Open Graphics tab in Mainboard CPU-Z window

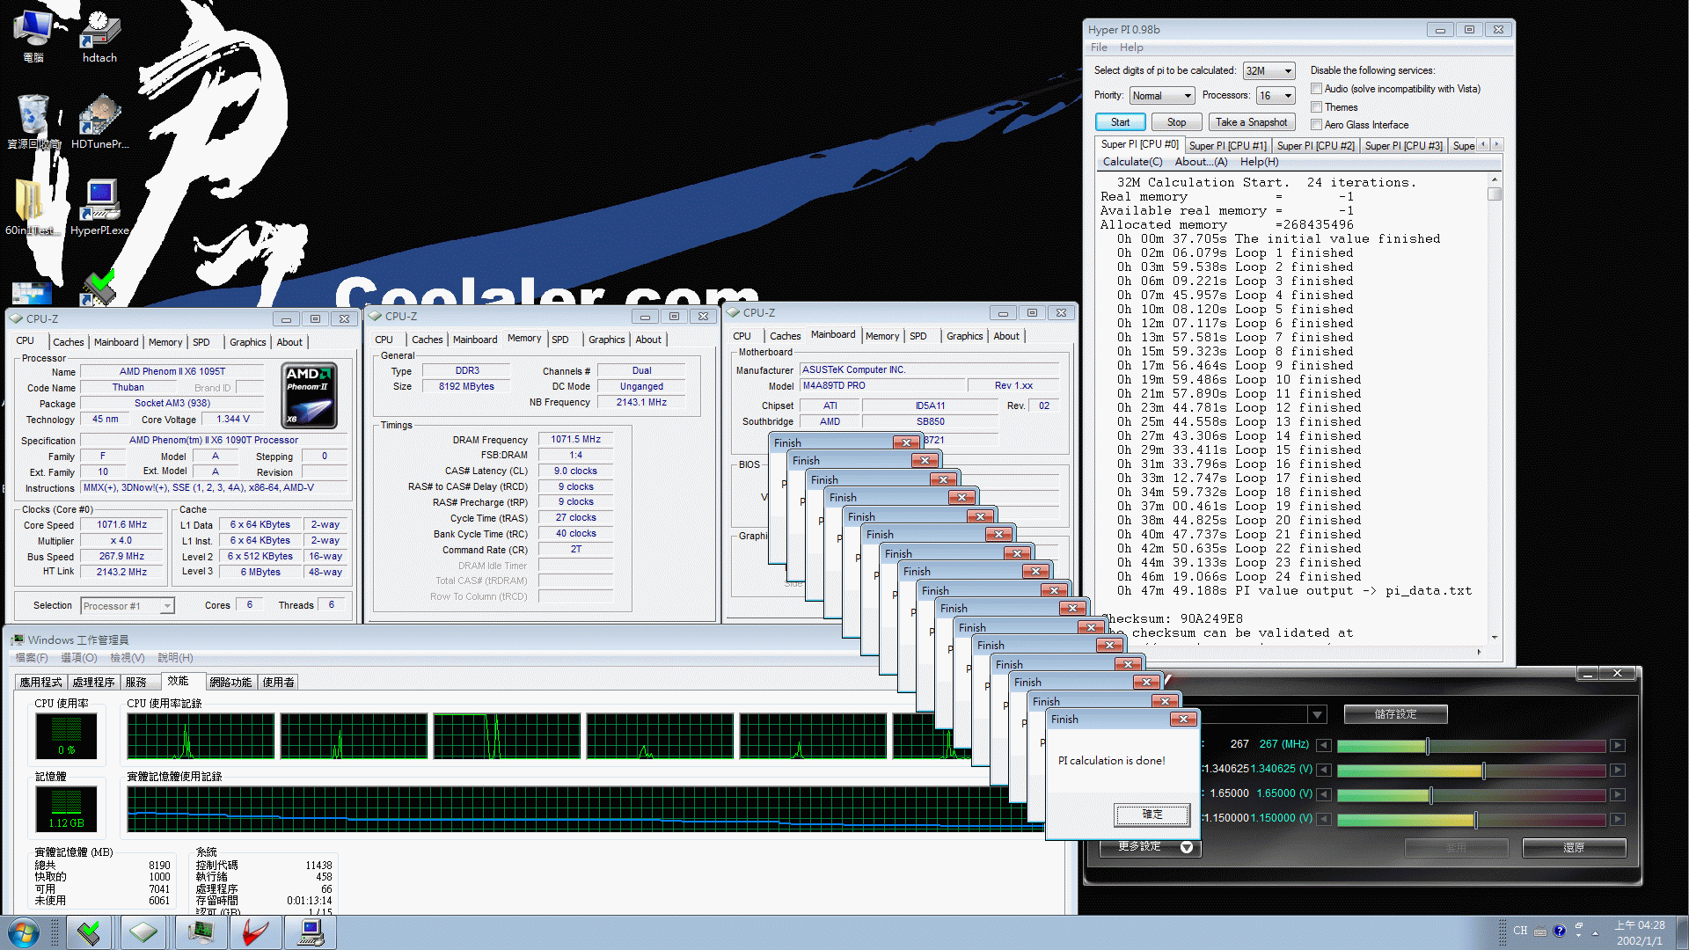point(964,336)
